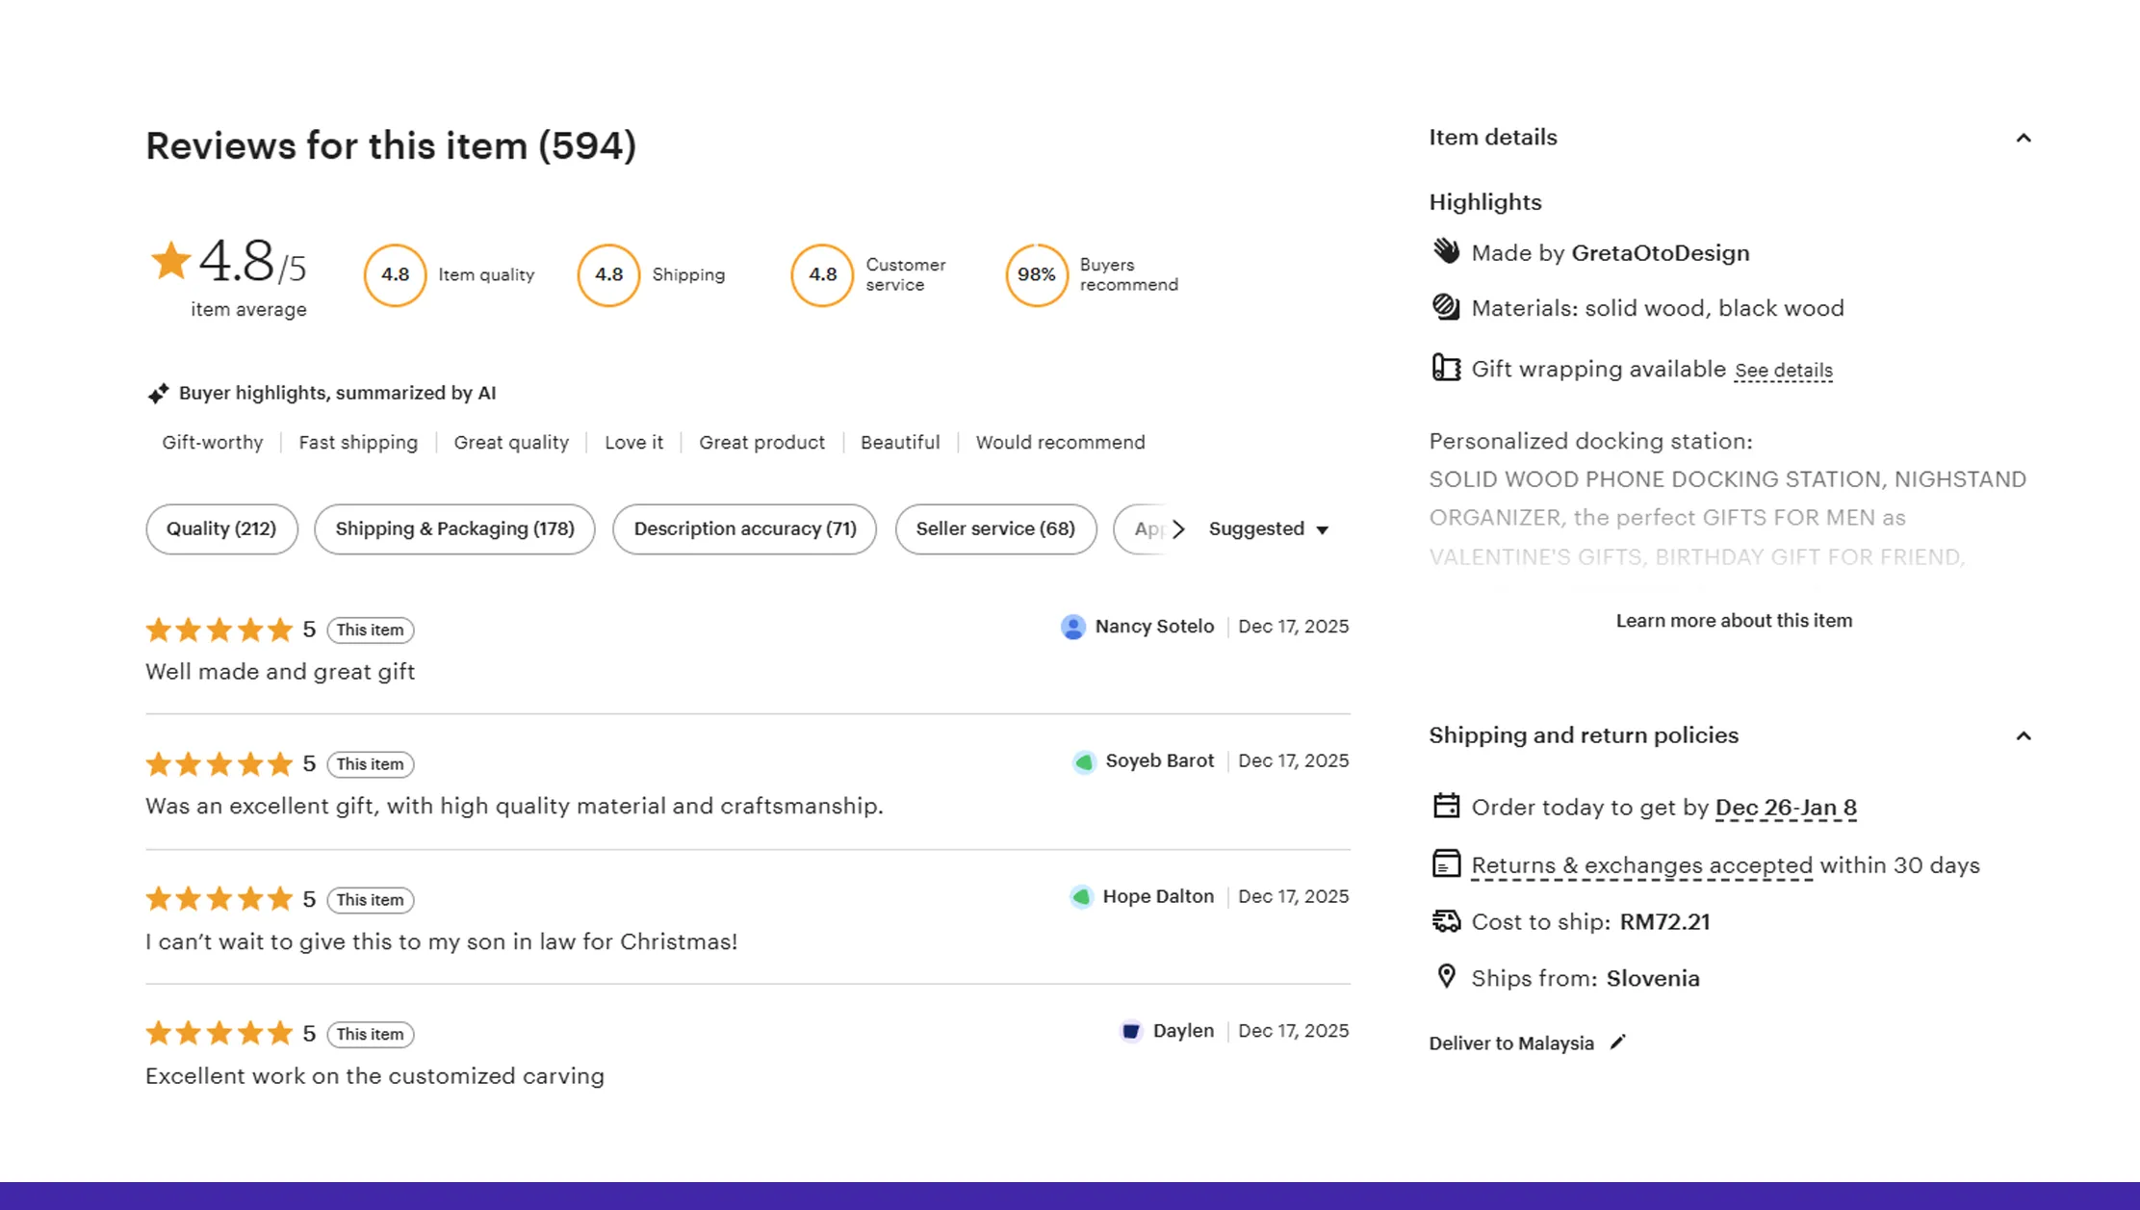
Task: Select the Seller service (68) review filter
Action: click(995, 528)
